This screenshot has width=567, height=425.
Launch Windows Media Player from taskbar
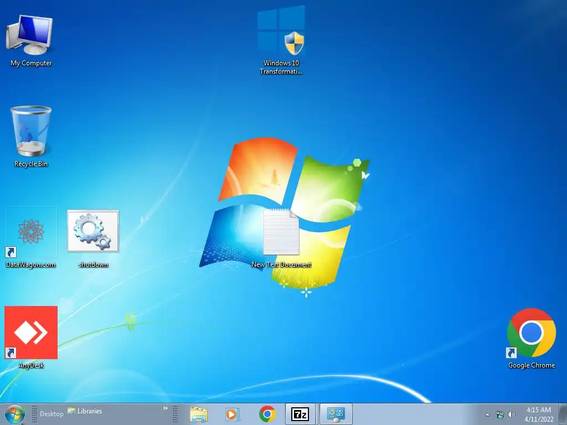[232, 414]
